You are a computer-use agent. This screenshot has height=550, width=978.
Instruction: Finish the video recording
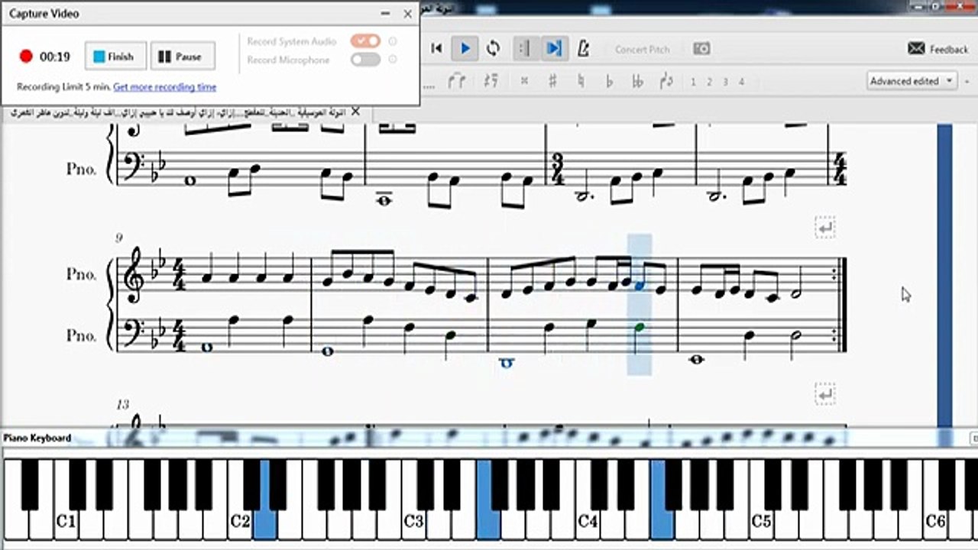(x=114, y=57)
